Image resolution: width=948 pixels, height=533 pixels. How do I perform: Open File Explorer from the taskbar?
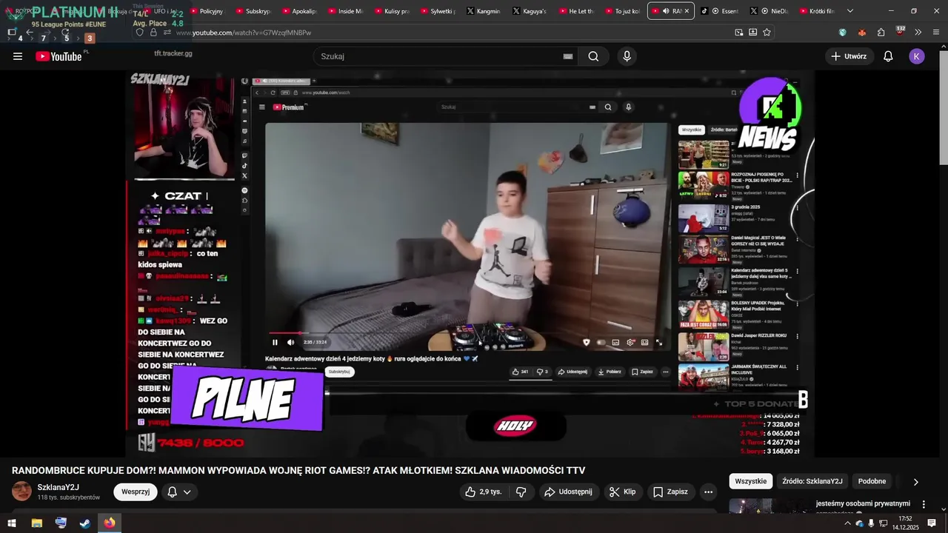coord(36,523)
